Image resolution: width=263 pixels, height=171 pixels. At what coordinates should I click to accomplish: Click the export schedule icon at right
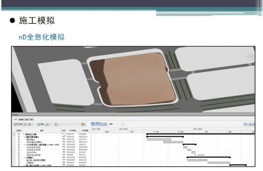pyautogui.click(x=250, y=124)
